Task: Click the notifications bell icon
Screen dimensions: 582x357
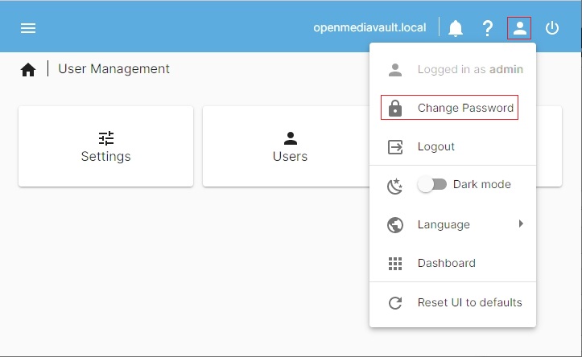Action: 456,29
